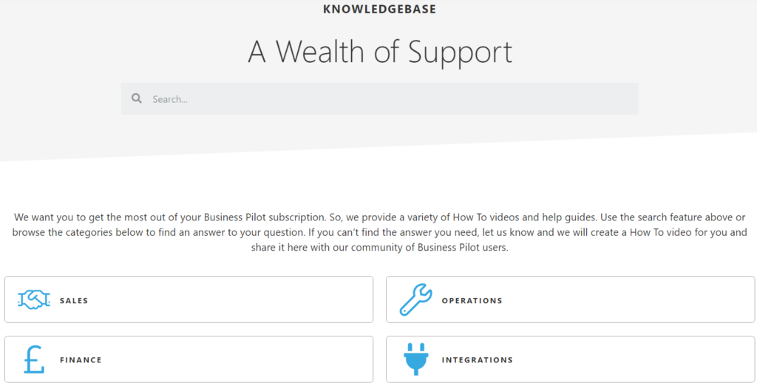Click the phrase community of Business Pilot users
Screen dimensions: 757x386
tap(430, 247)
